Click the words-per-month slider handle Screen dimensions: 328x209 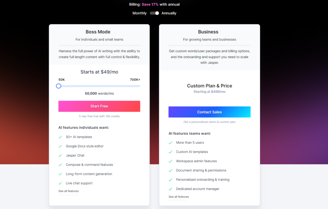(x=59, y=86)
